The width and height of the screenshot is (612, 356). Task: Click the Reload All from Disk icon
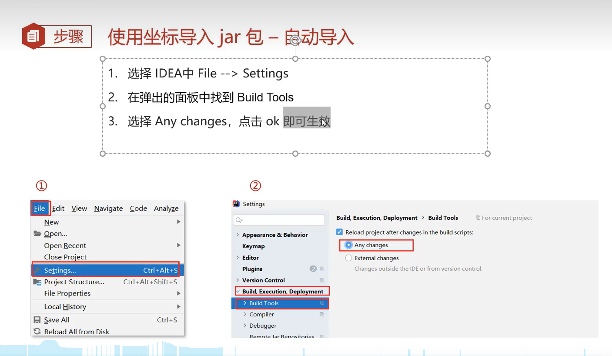pyautogui.click(x=37, y=332)
